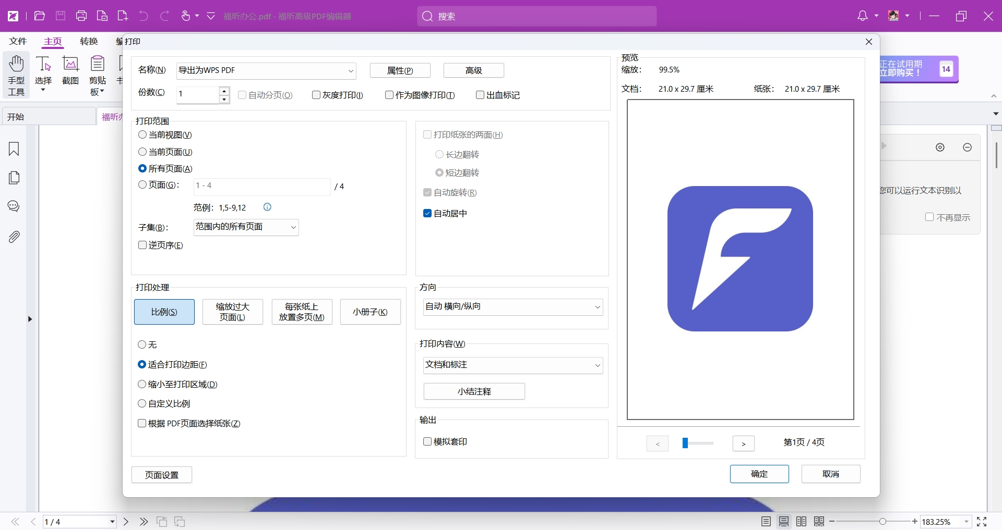Viewport: 1002px width, 530px height.
Task: Toggle the reverse page order checkbox
Action: (142, 245)
